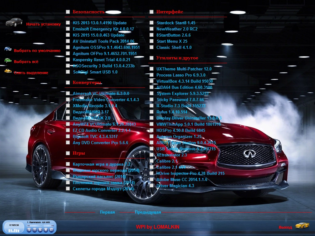Check Start Menu X 25

[x=151, y=41]
